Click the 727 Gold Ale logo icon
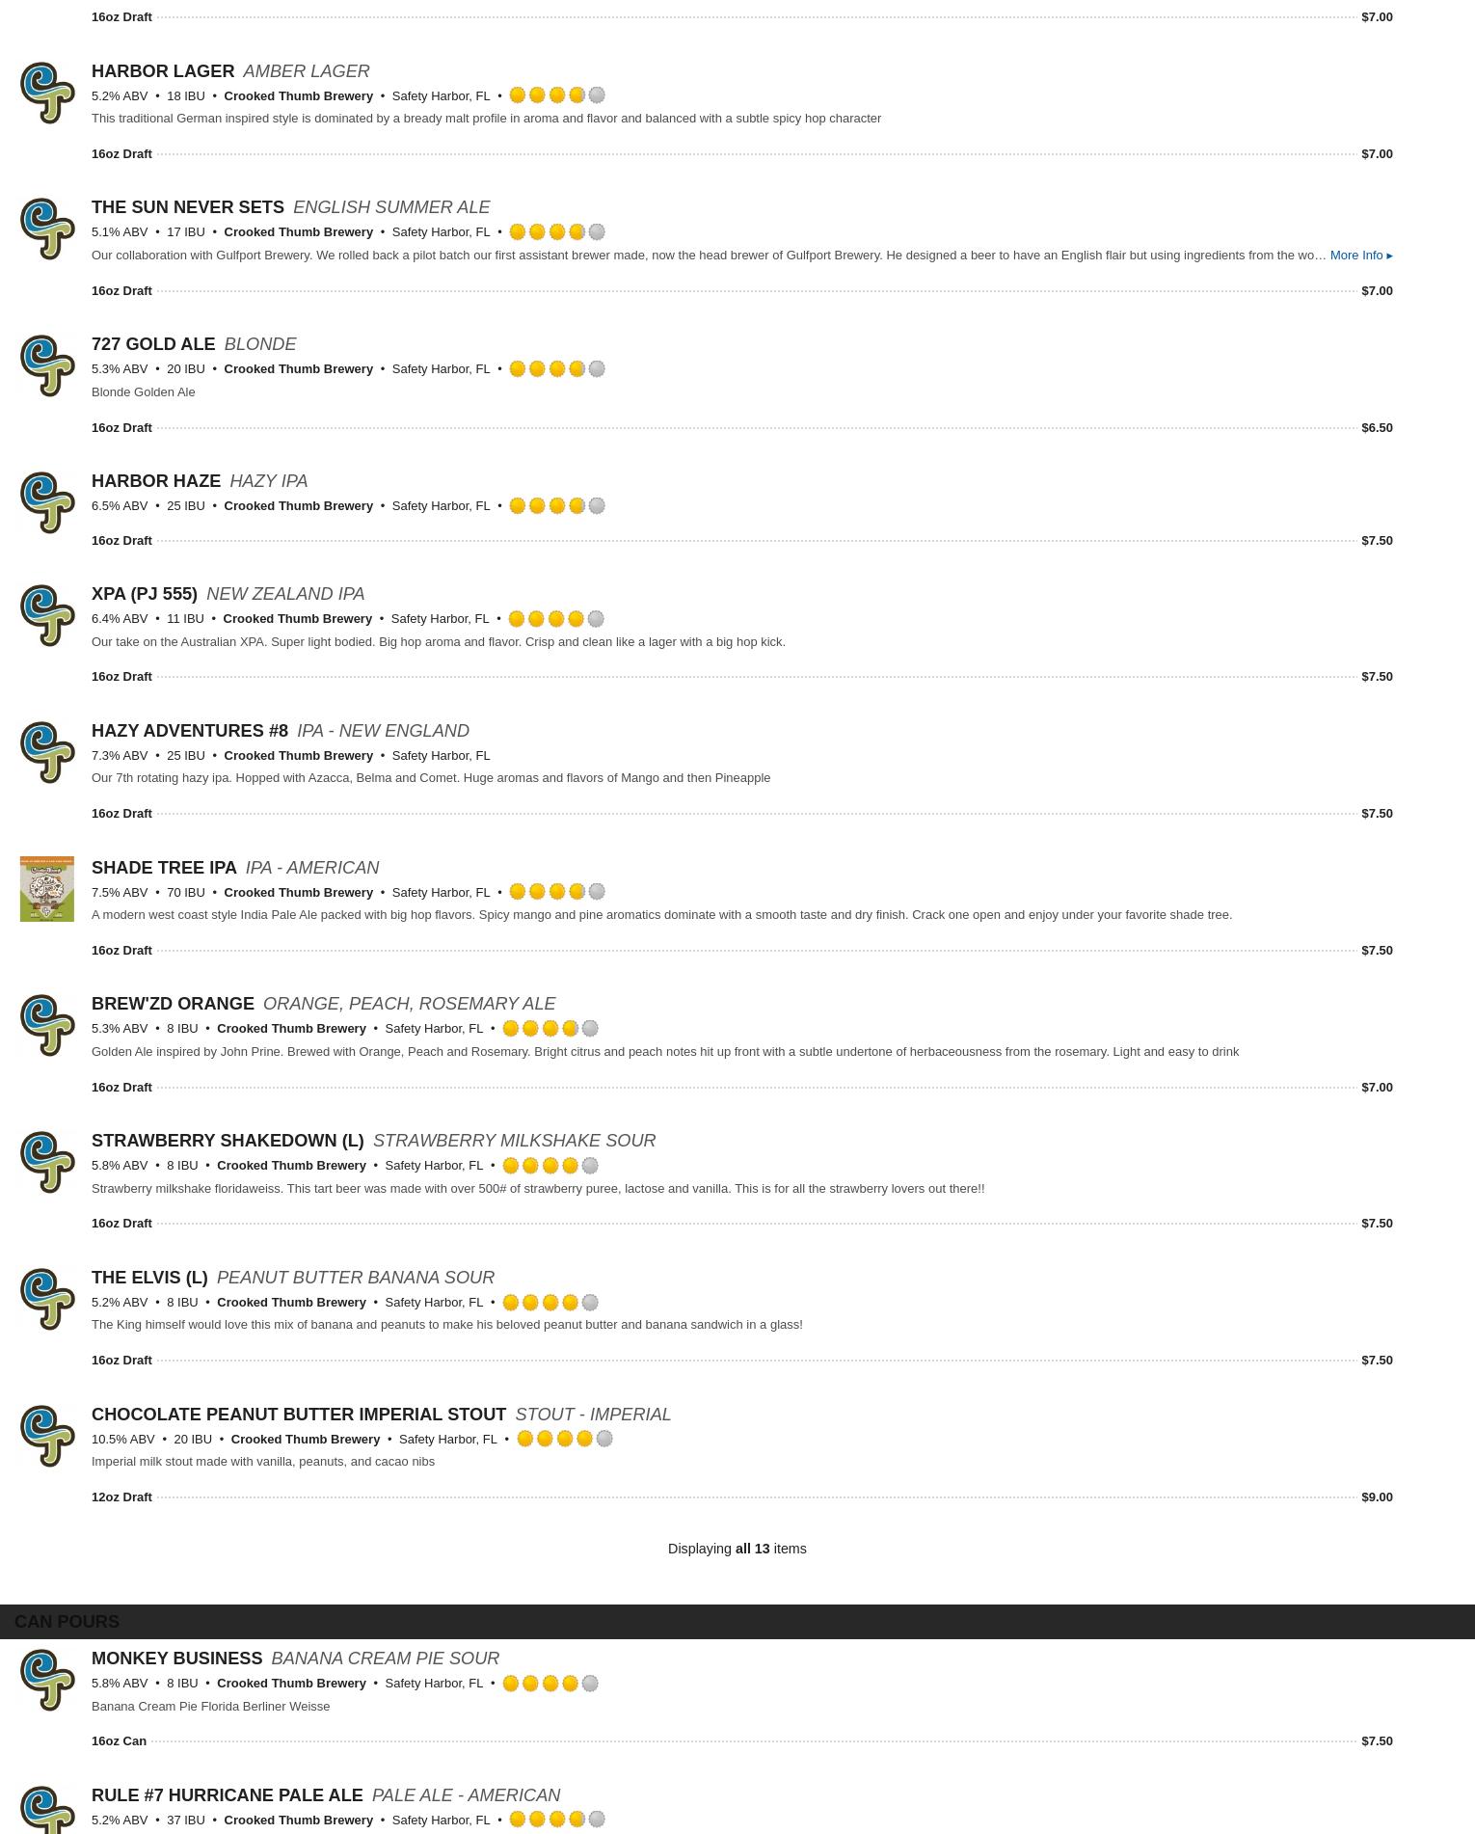 pyautogui.click(x=47, y=365)
